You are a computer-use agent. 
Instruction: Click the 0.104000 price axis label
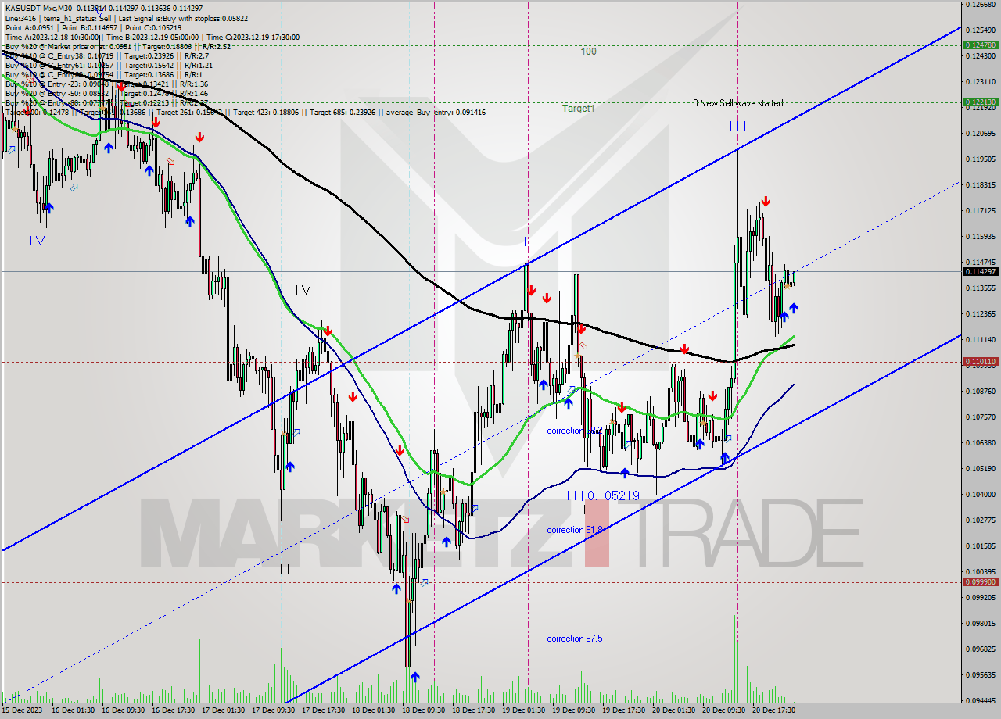(x=981, y=494)
